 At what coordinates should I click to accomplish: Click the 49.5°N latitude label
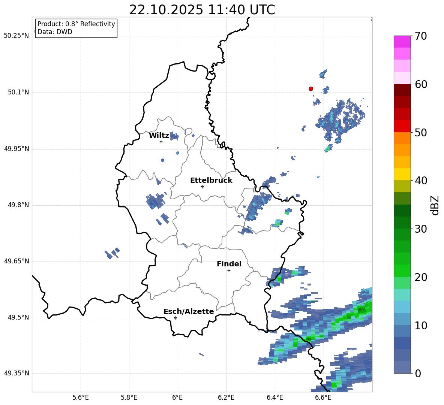point(19,318)
